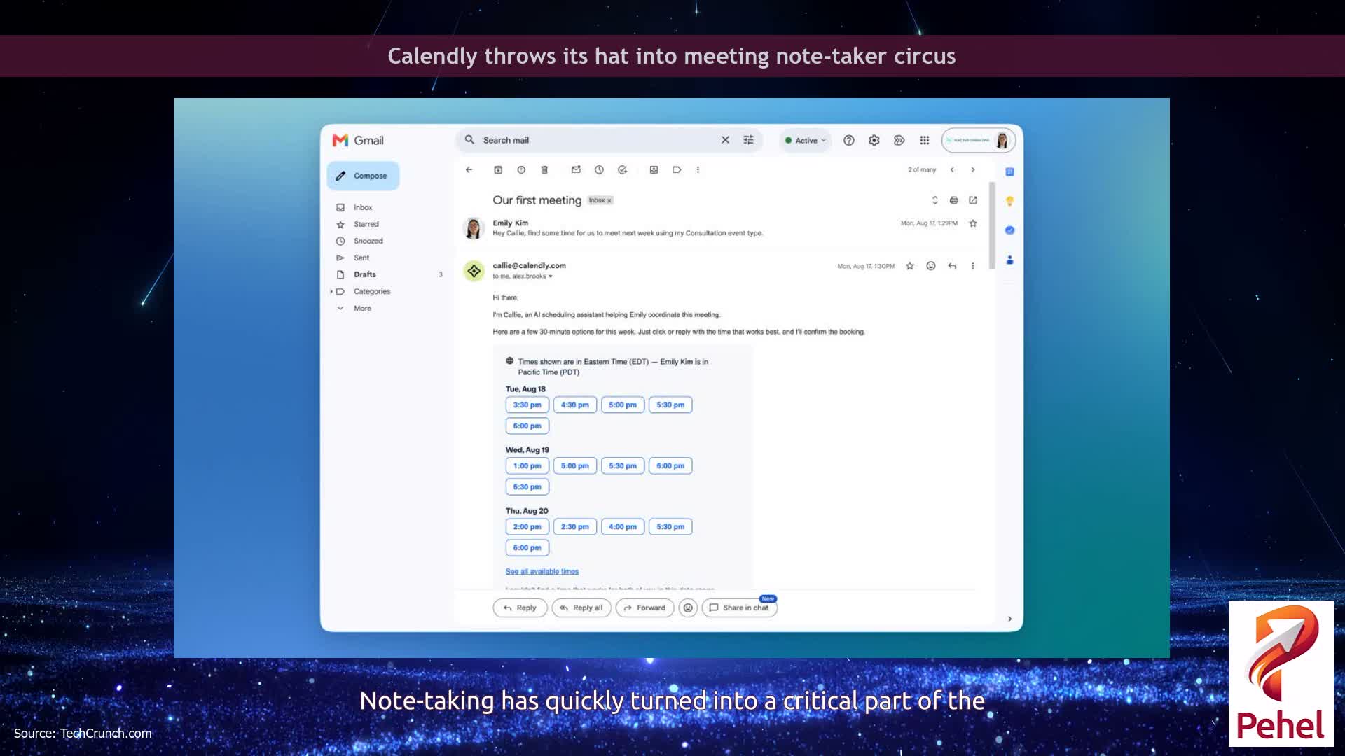Pick the 3:30 pm slot on Tue, Aug 18
The image size is (1345, 756).
(527, 405)
